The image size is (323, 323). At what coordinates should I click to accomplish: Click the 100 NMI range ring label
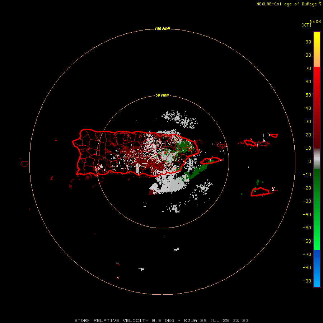tap(162, 29)
